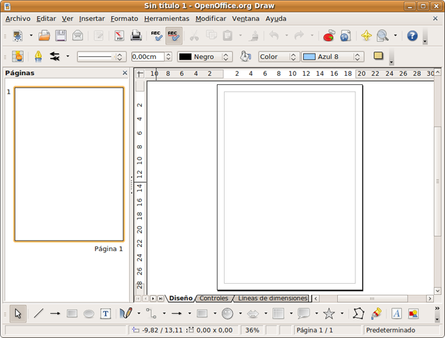
Task: Toggle the shadow button
Action: coord(379,56)
